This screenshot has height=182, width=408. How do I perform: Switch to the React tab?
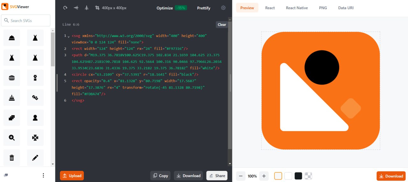[x=270, y=8]
